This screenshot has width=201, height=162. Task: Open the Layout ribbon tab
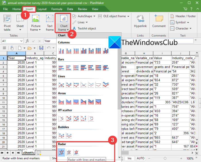[42, 9]
